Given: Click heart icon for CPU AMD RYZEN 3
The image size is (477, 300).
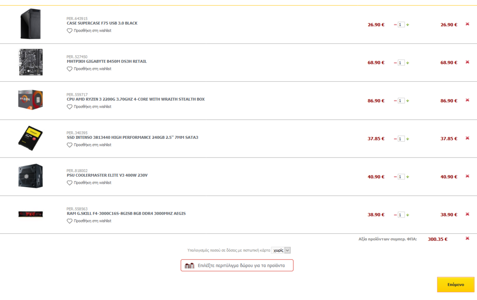Looking at the screenshot, I should pyautogui.click(x=70, y=107).
